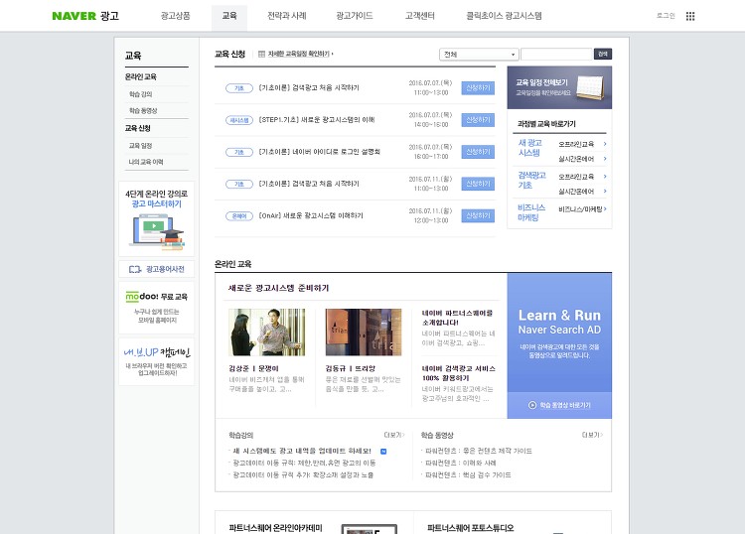This screenshot has width=745, height=534.
Task: Click the NAVER 광고 logo
Action: tap(85, 16)
